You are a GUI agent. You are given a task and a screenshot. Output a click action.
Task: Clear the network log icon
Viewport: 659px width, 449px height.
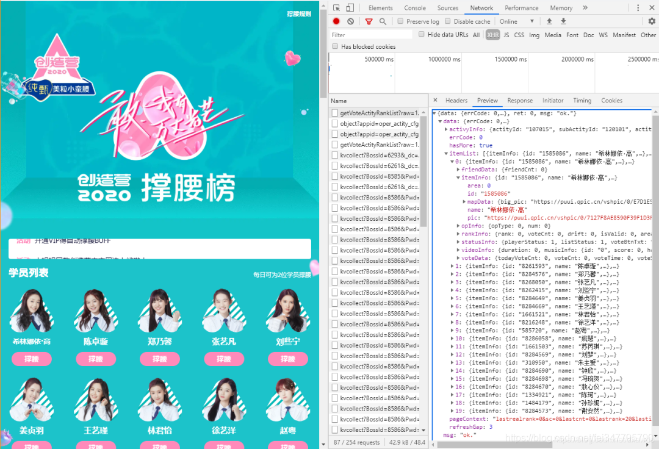pos(350,21)
